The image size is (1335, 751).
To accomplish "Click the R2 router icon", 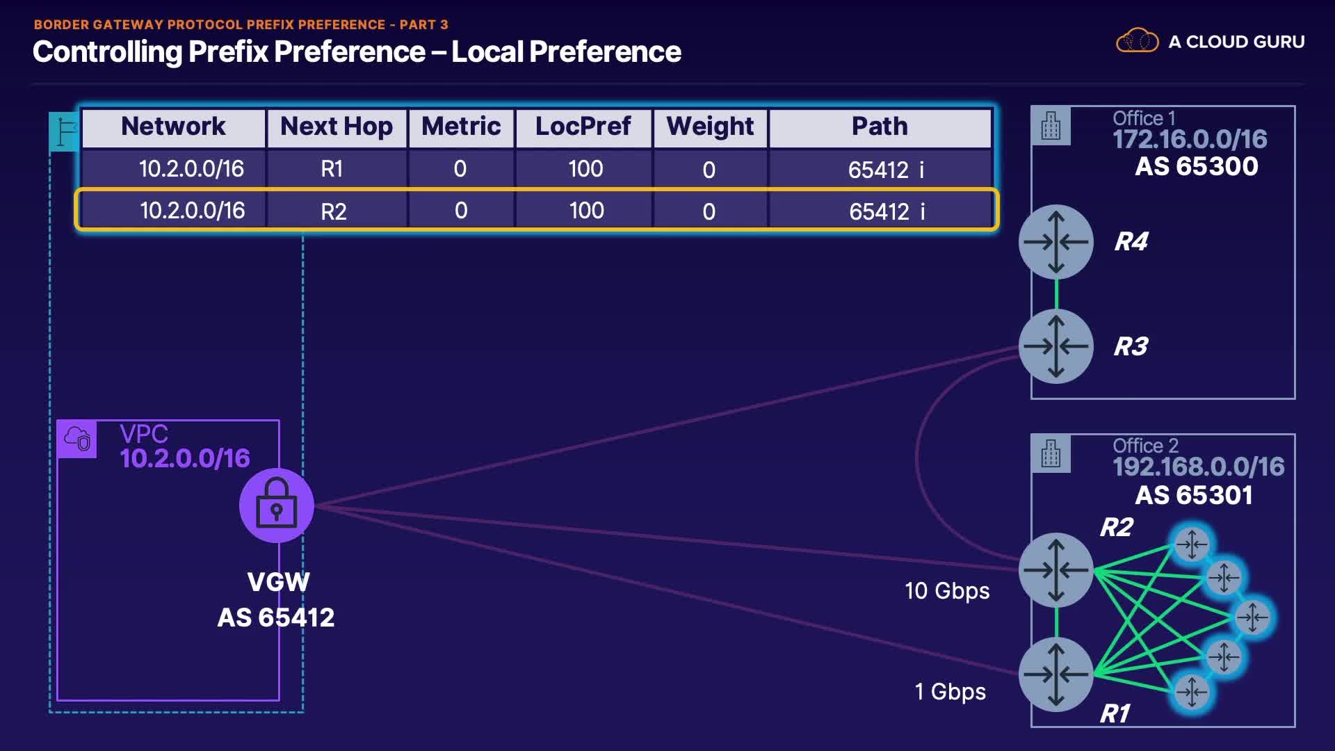I will click(1055, 570).
